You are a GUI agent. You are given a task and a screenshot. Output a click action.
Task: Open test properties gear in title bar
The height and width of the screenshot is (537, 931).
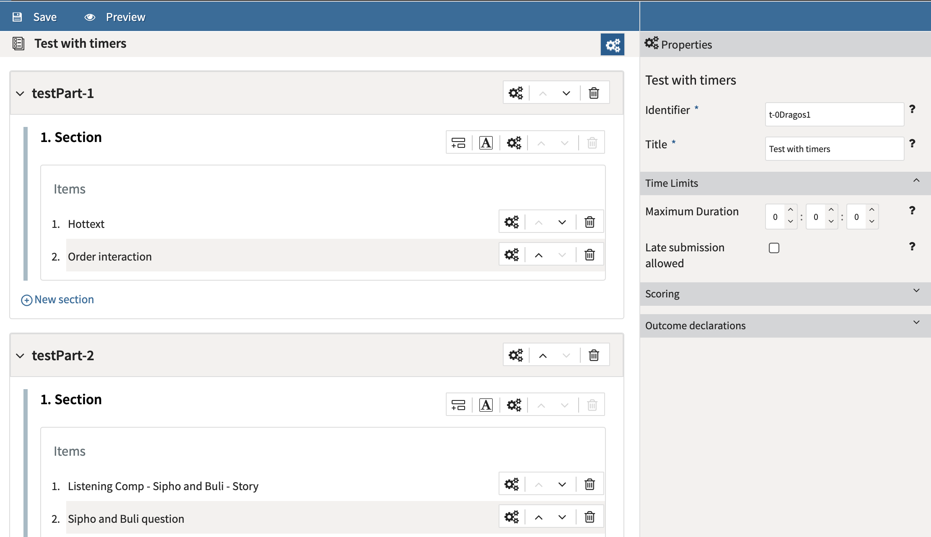coord(612,45)
